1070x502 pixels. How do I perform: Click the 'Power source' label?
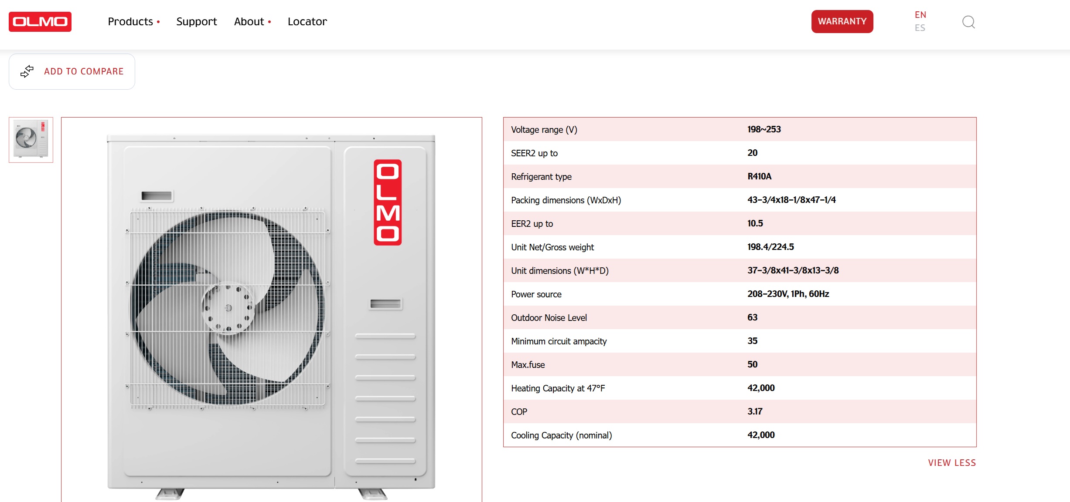click(x=536, y=294)
